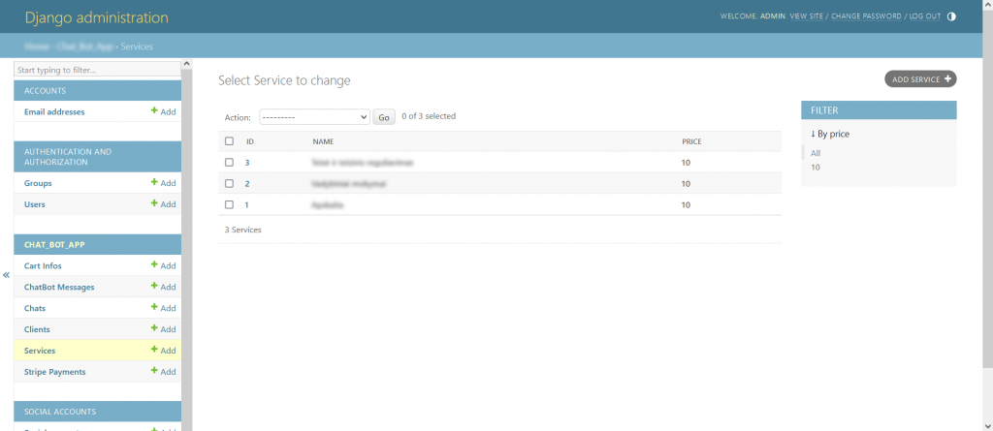This screenshot has height=431, width=993.
Task: Click the plus Add icon for Email addresses
Action: (163, 111)
